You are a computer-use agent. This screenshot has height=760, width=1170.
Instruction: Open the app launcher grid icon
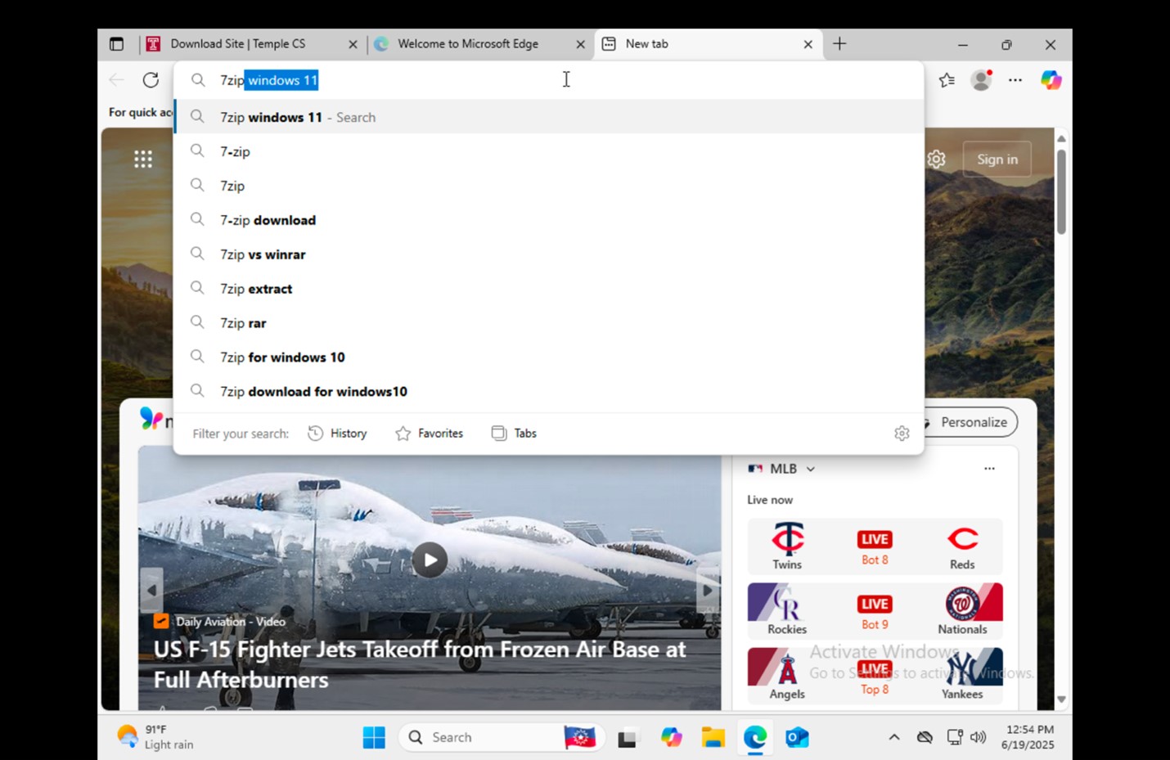(x=143, y=159)
